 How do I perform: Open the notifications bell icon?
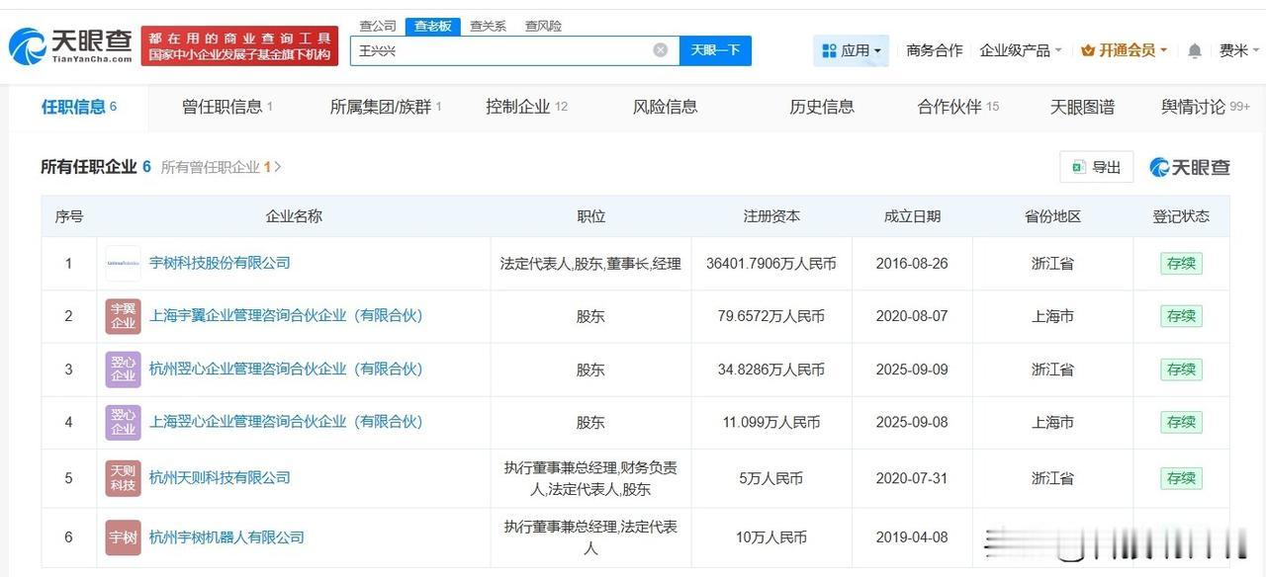[x=1195, y=50]
